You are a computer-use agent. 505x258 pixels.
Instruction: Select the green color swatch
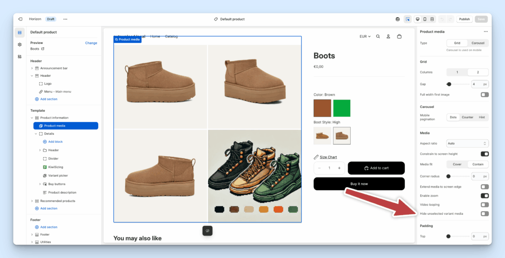341,108
